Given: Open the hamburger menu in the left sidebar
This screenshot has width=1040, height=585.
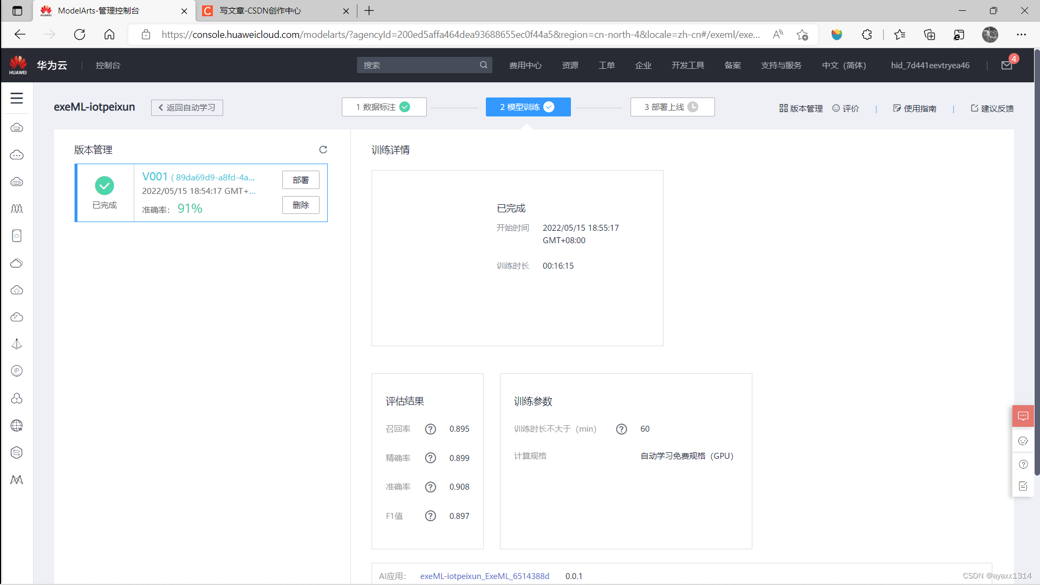Looking at the screenshot, I should tap(17, 98).
